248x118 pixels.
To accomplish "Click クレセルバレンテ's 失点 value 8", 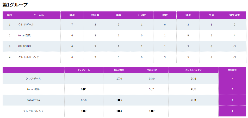I will coord(211,57).
